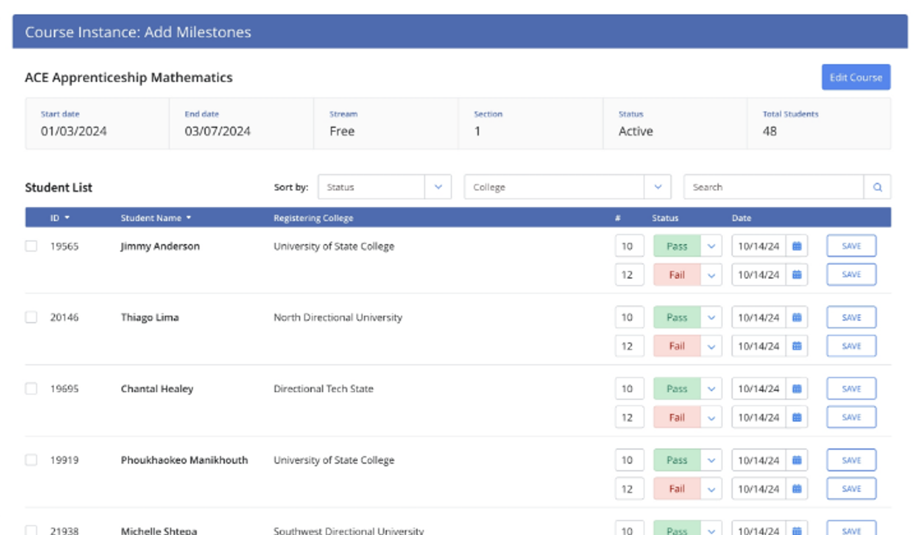Click student name Jimmy Anderson
This screenshot has width=920, height=535.
pyautogui.click(x=160, y=246)
